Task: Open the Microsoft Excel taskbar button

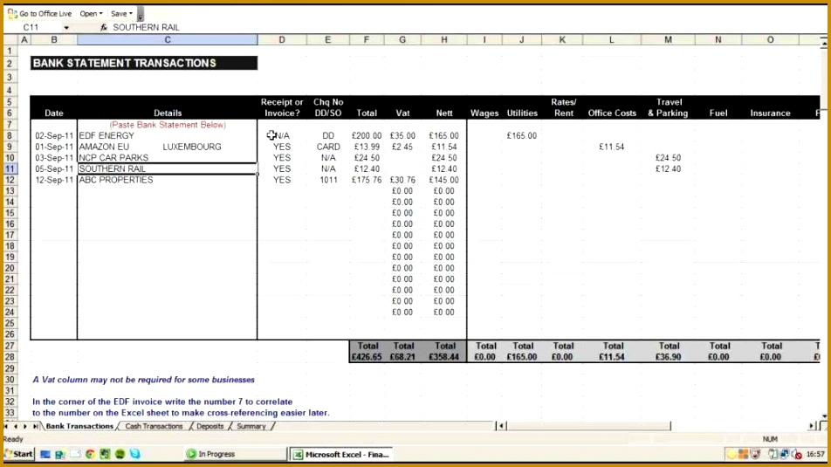Action: point(342,454)
